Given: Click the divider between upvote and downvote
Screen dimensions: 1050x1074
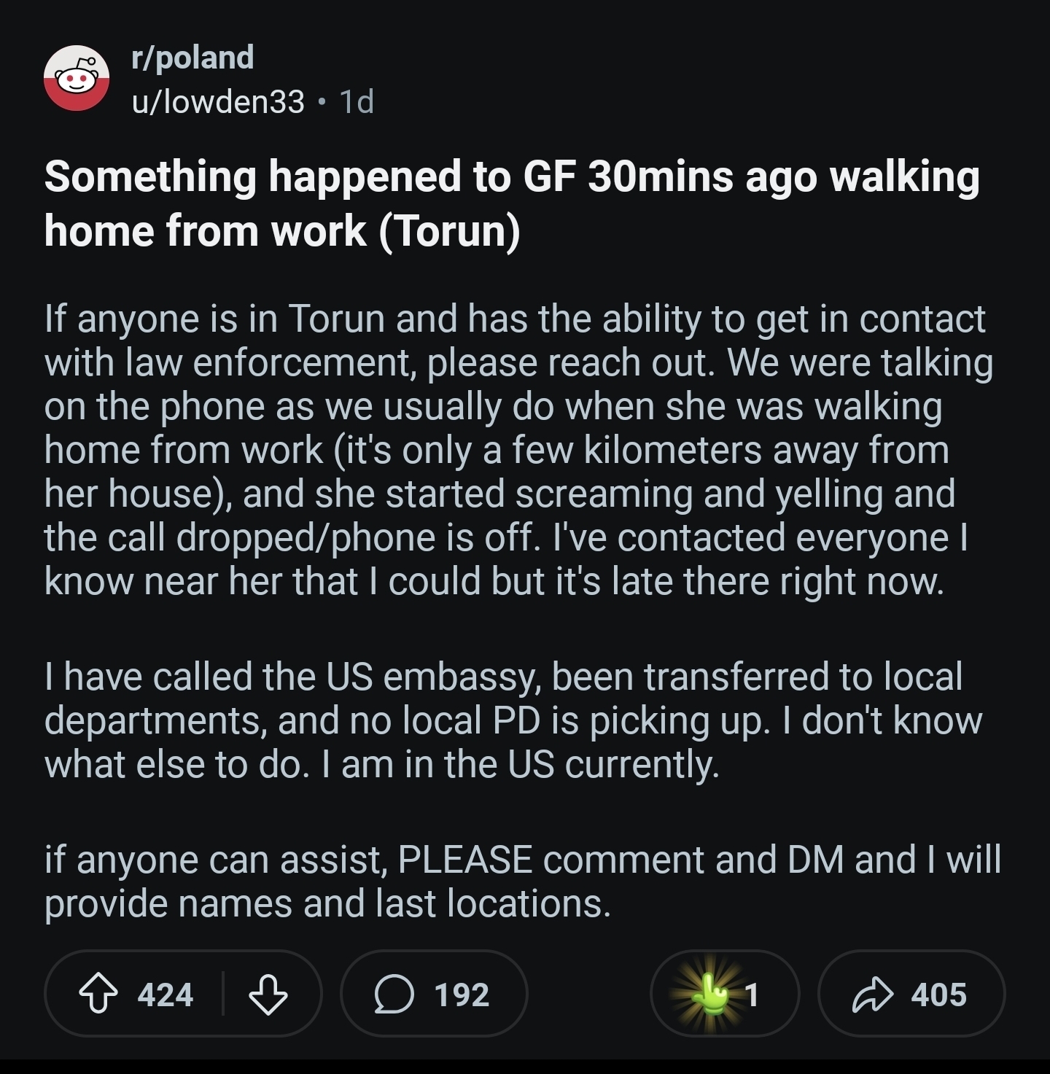Looking at the screenshot, I should point(223,995).
